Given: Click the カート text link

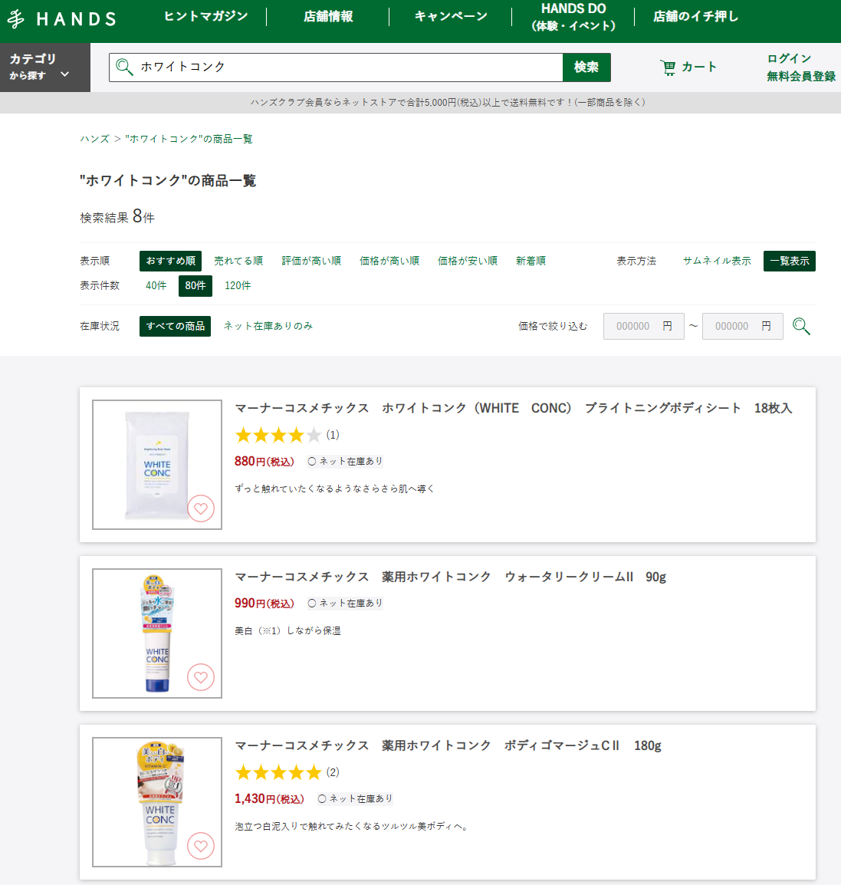Looking at the screenshot, I should [699, 67].
